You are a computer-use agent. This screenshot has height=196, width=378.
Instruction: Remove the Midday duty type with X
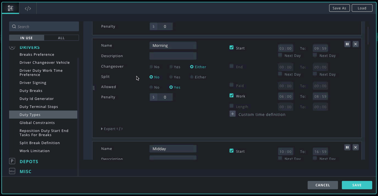coord(356,147)
